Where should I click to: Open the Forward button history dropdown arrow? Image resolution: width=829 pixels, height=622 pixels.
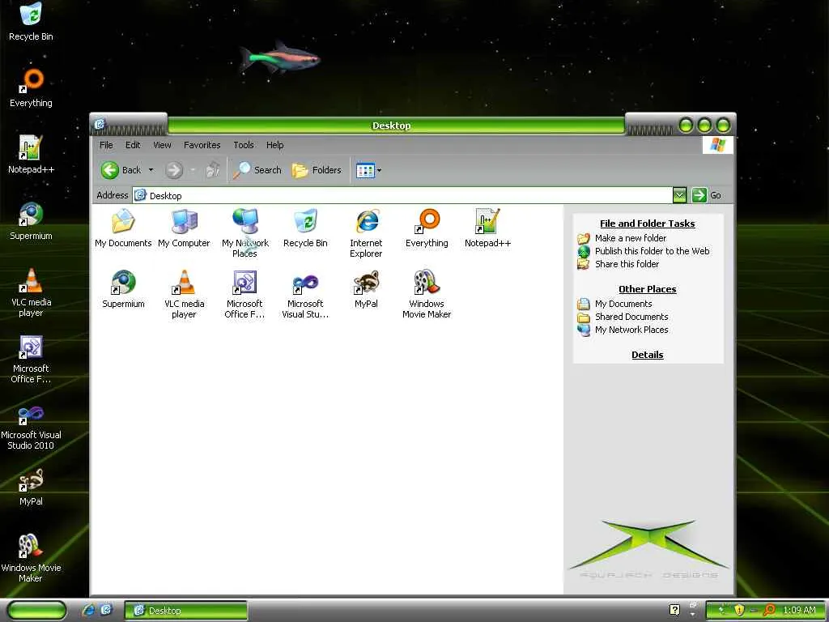tap(193, 170)
